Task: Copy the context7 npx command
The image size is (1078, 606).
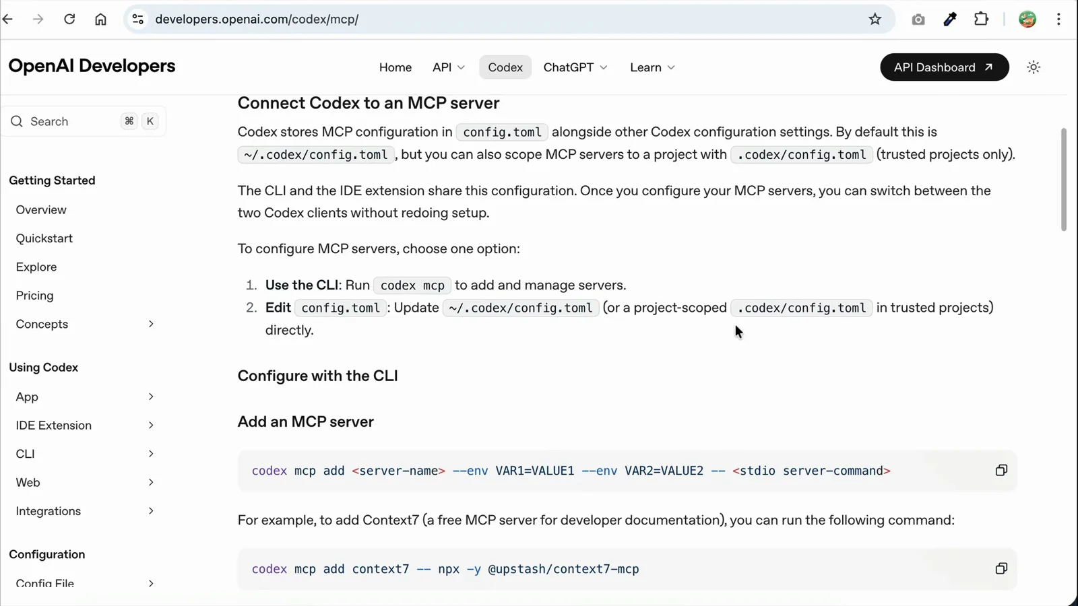Action: click(x=1001, y=568)
